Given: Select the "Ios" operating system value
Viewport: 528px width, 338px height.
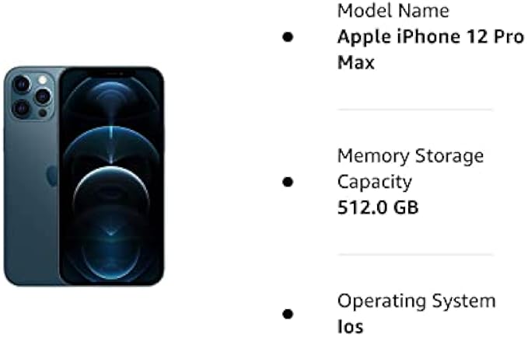Looking at the screenshot, I should [x=350, y=326].
